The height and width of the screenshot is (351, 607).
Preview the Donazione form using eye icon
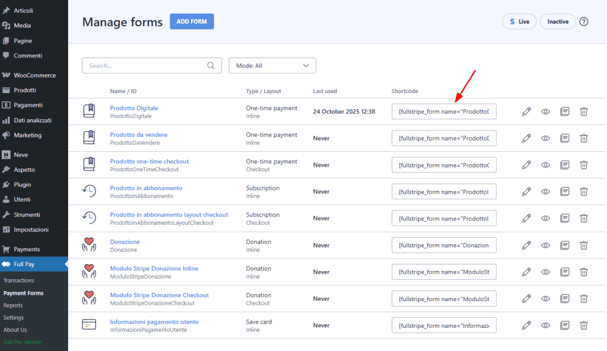click(x=545, y=245)
